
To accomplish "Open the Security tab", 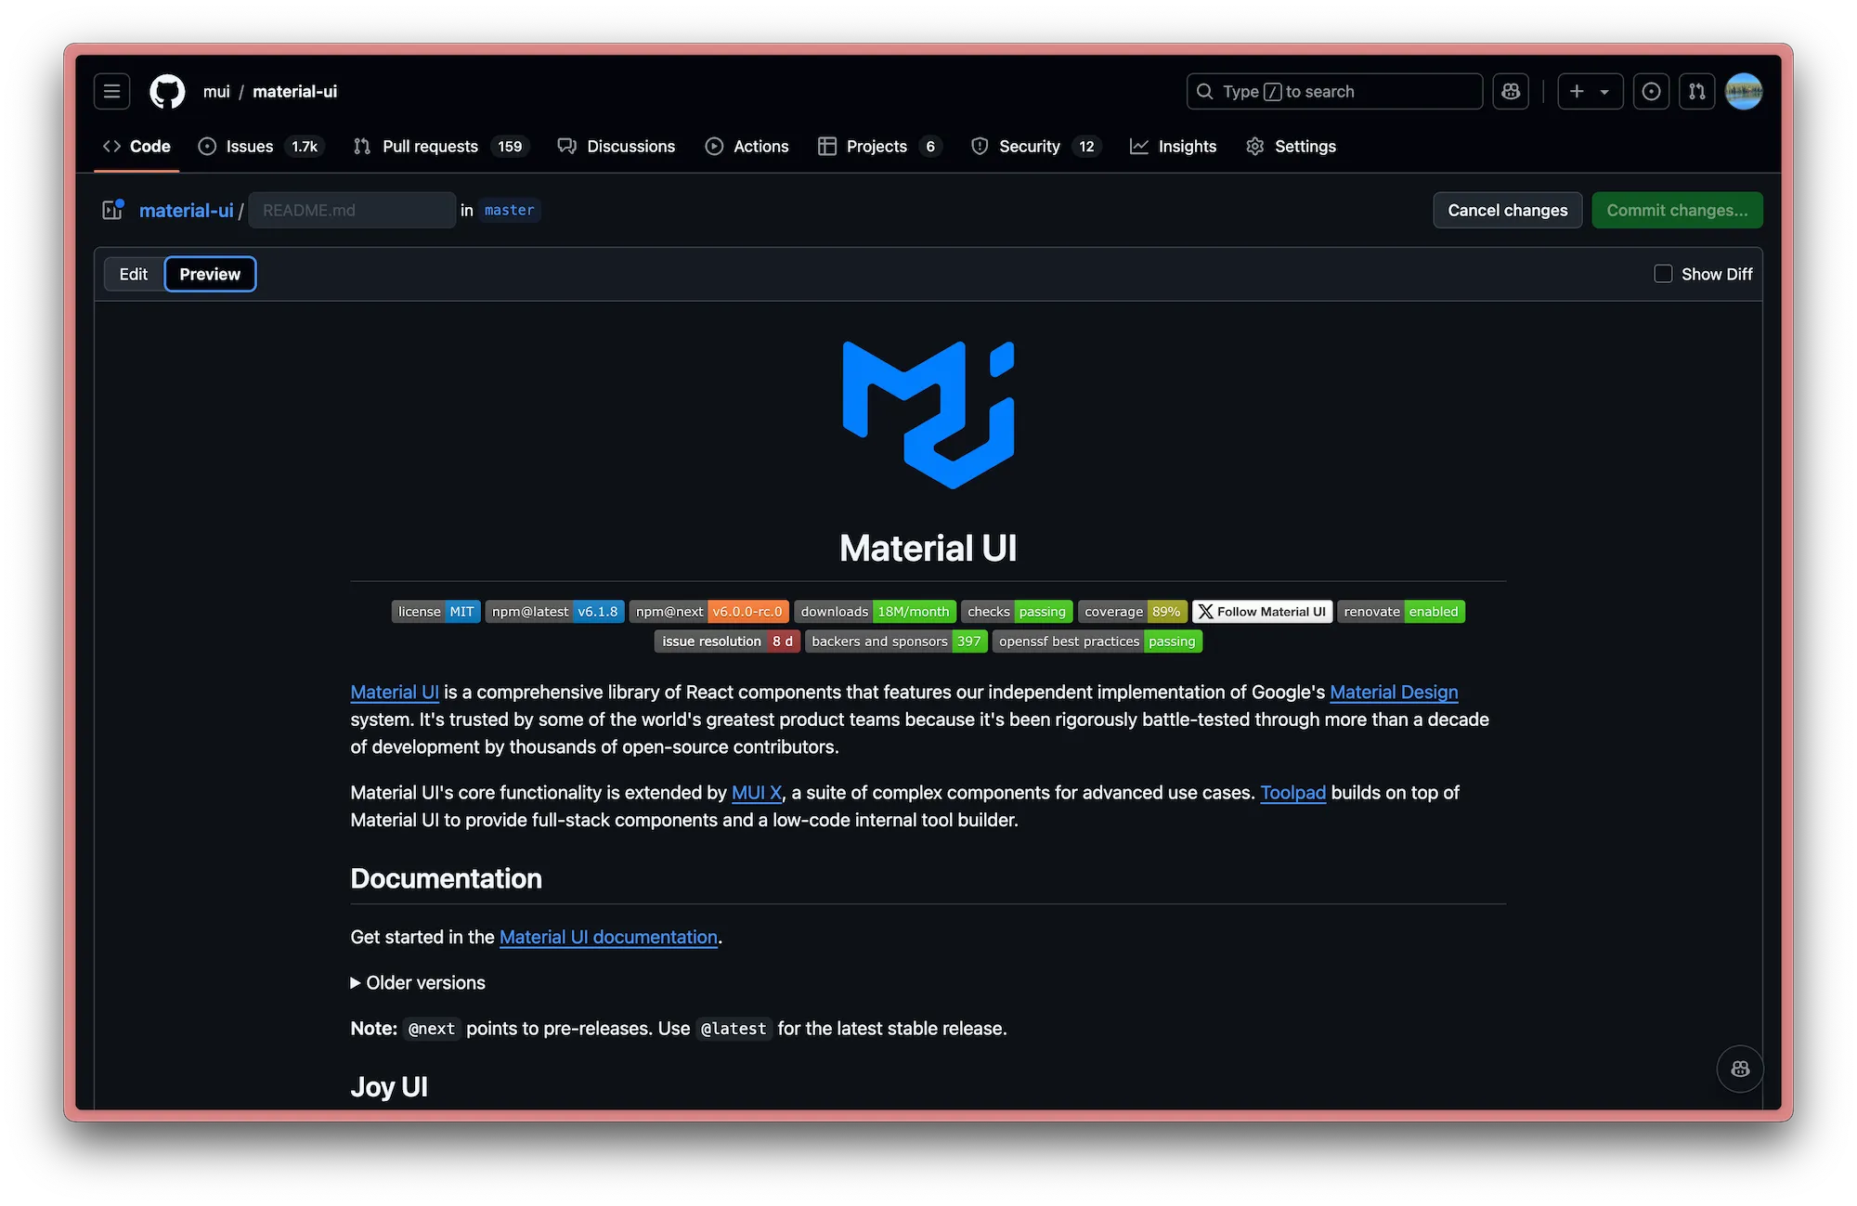I will point(1035,147).
